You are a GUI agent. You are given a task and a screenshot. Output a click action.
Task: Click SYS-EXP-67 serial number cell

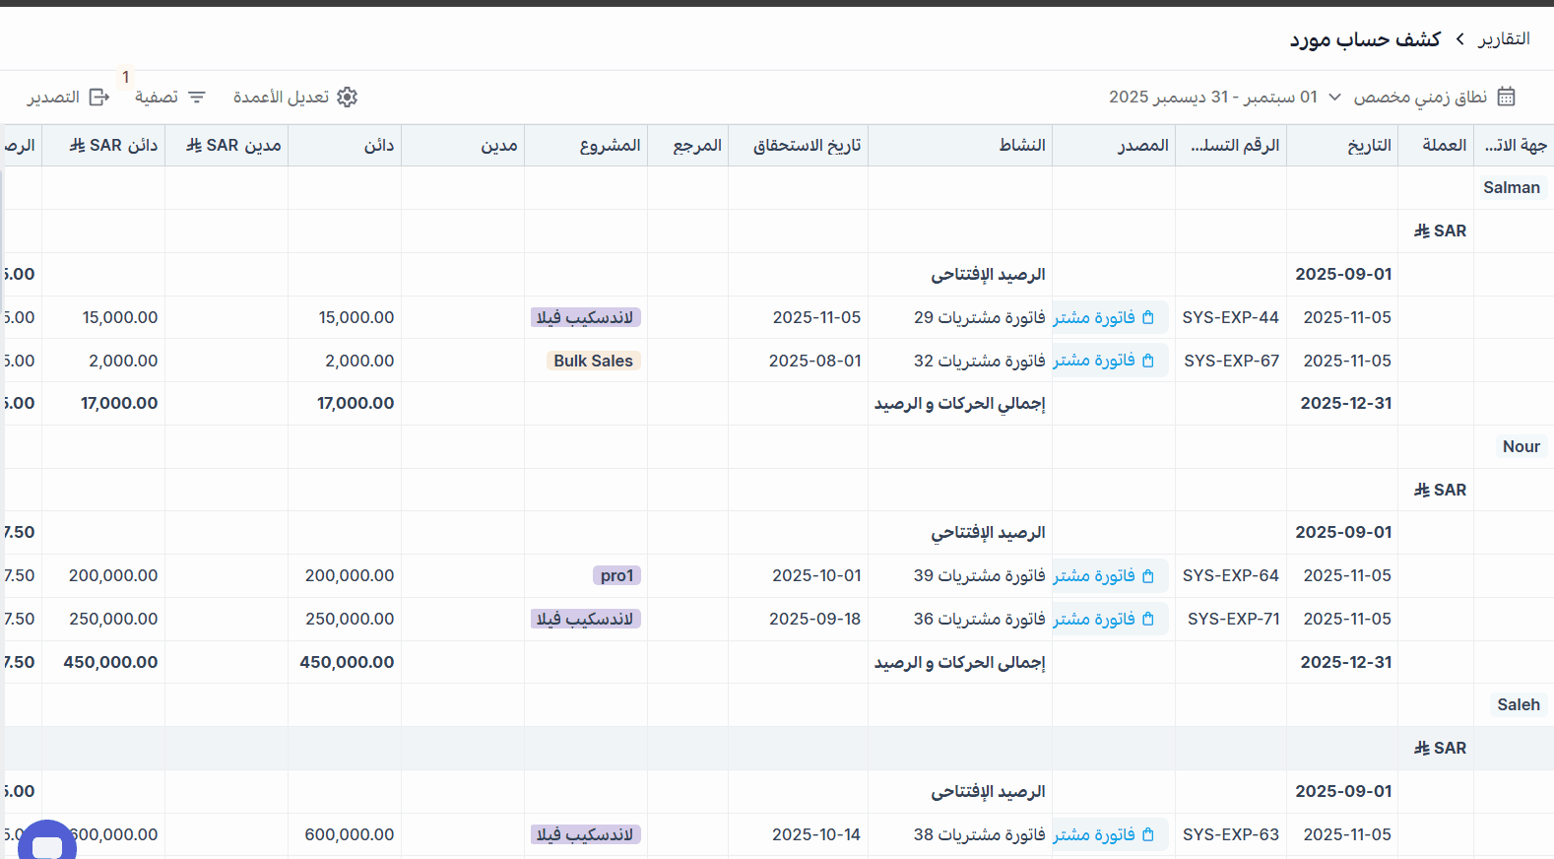pyautogui.click(x=1232, y=361)
